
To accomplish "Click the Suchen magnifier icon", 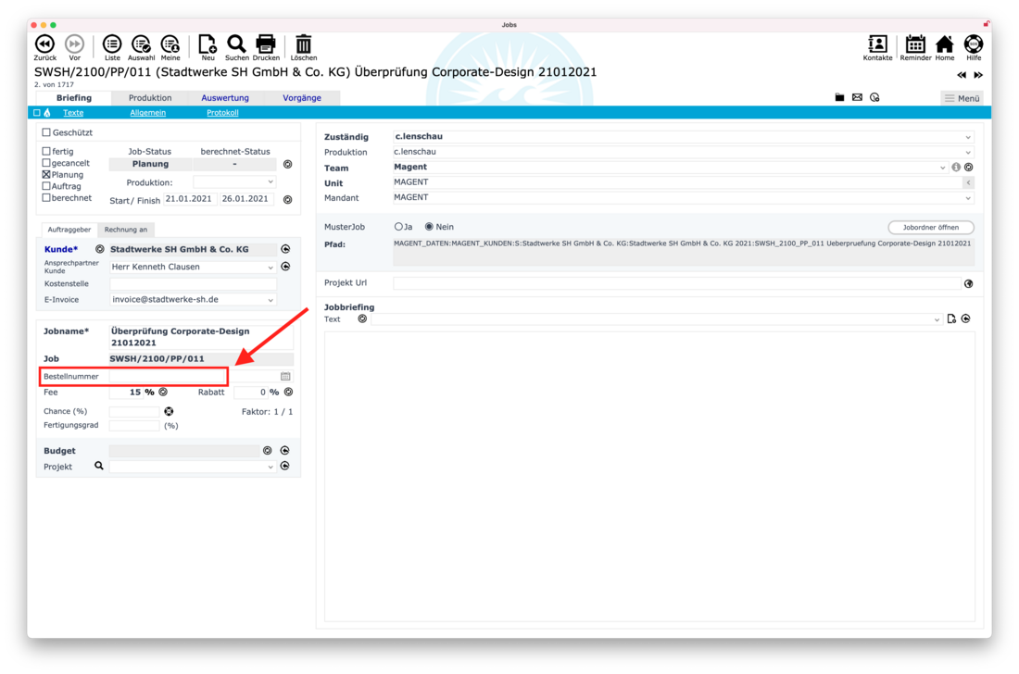I will pyautogui.click(x=236, y=44).
